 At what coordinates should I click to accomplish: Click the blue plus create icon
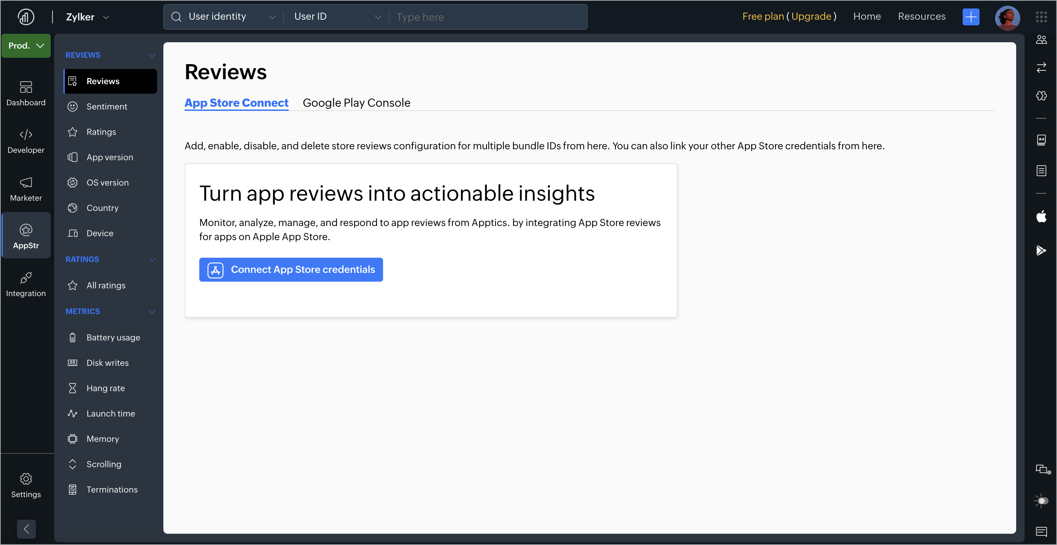pos(970,17)
